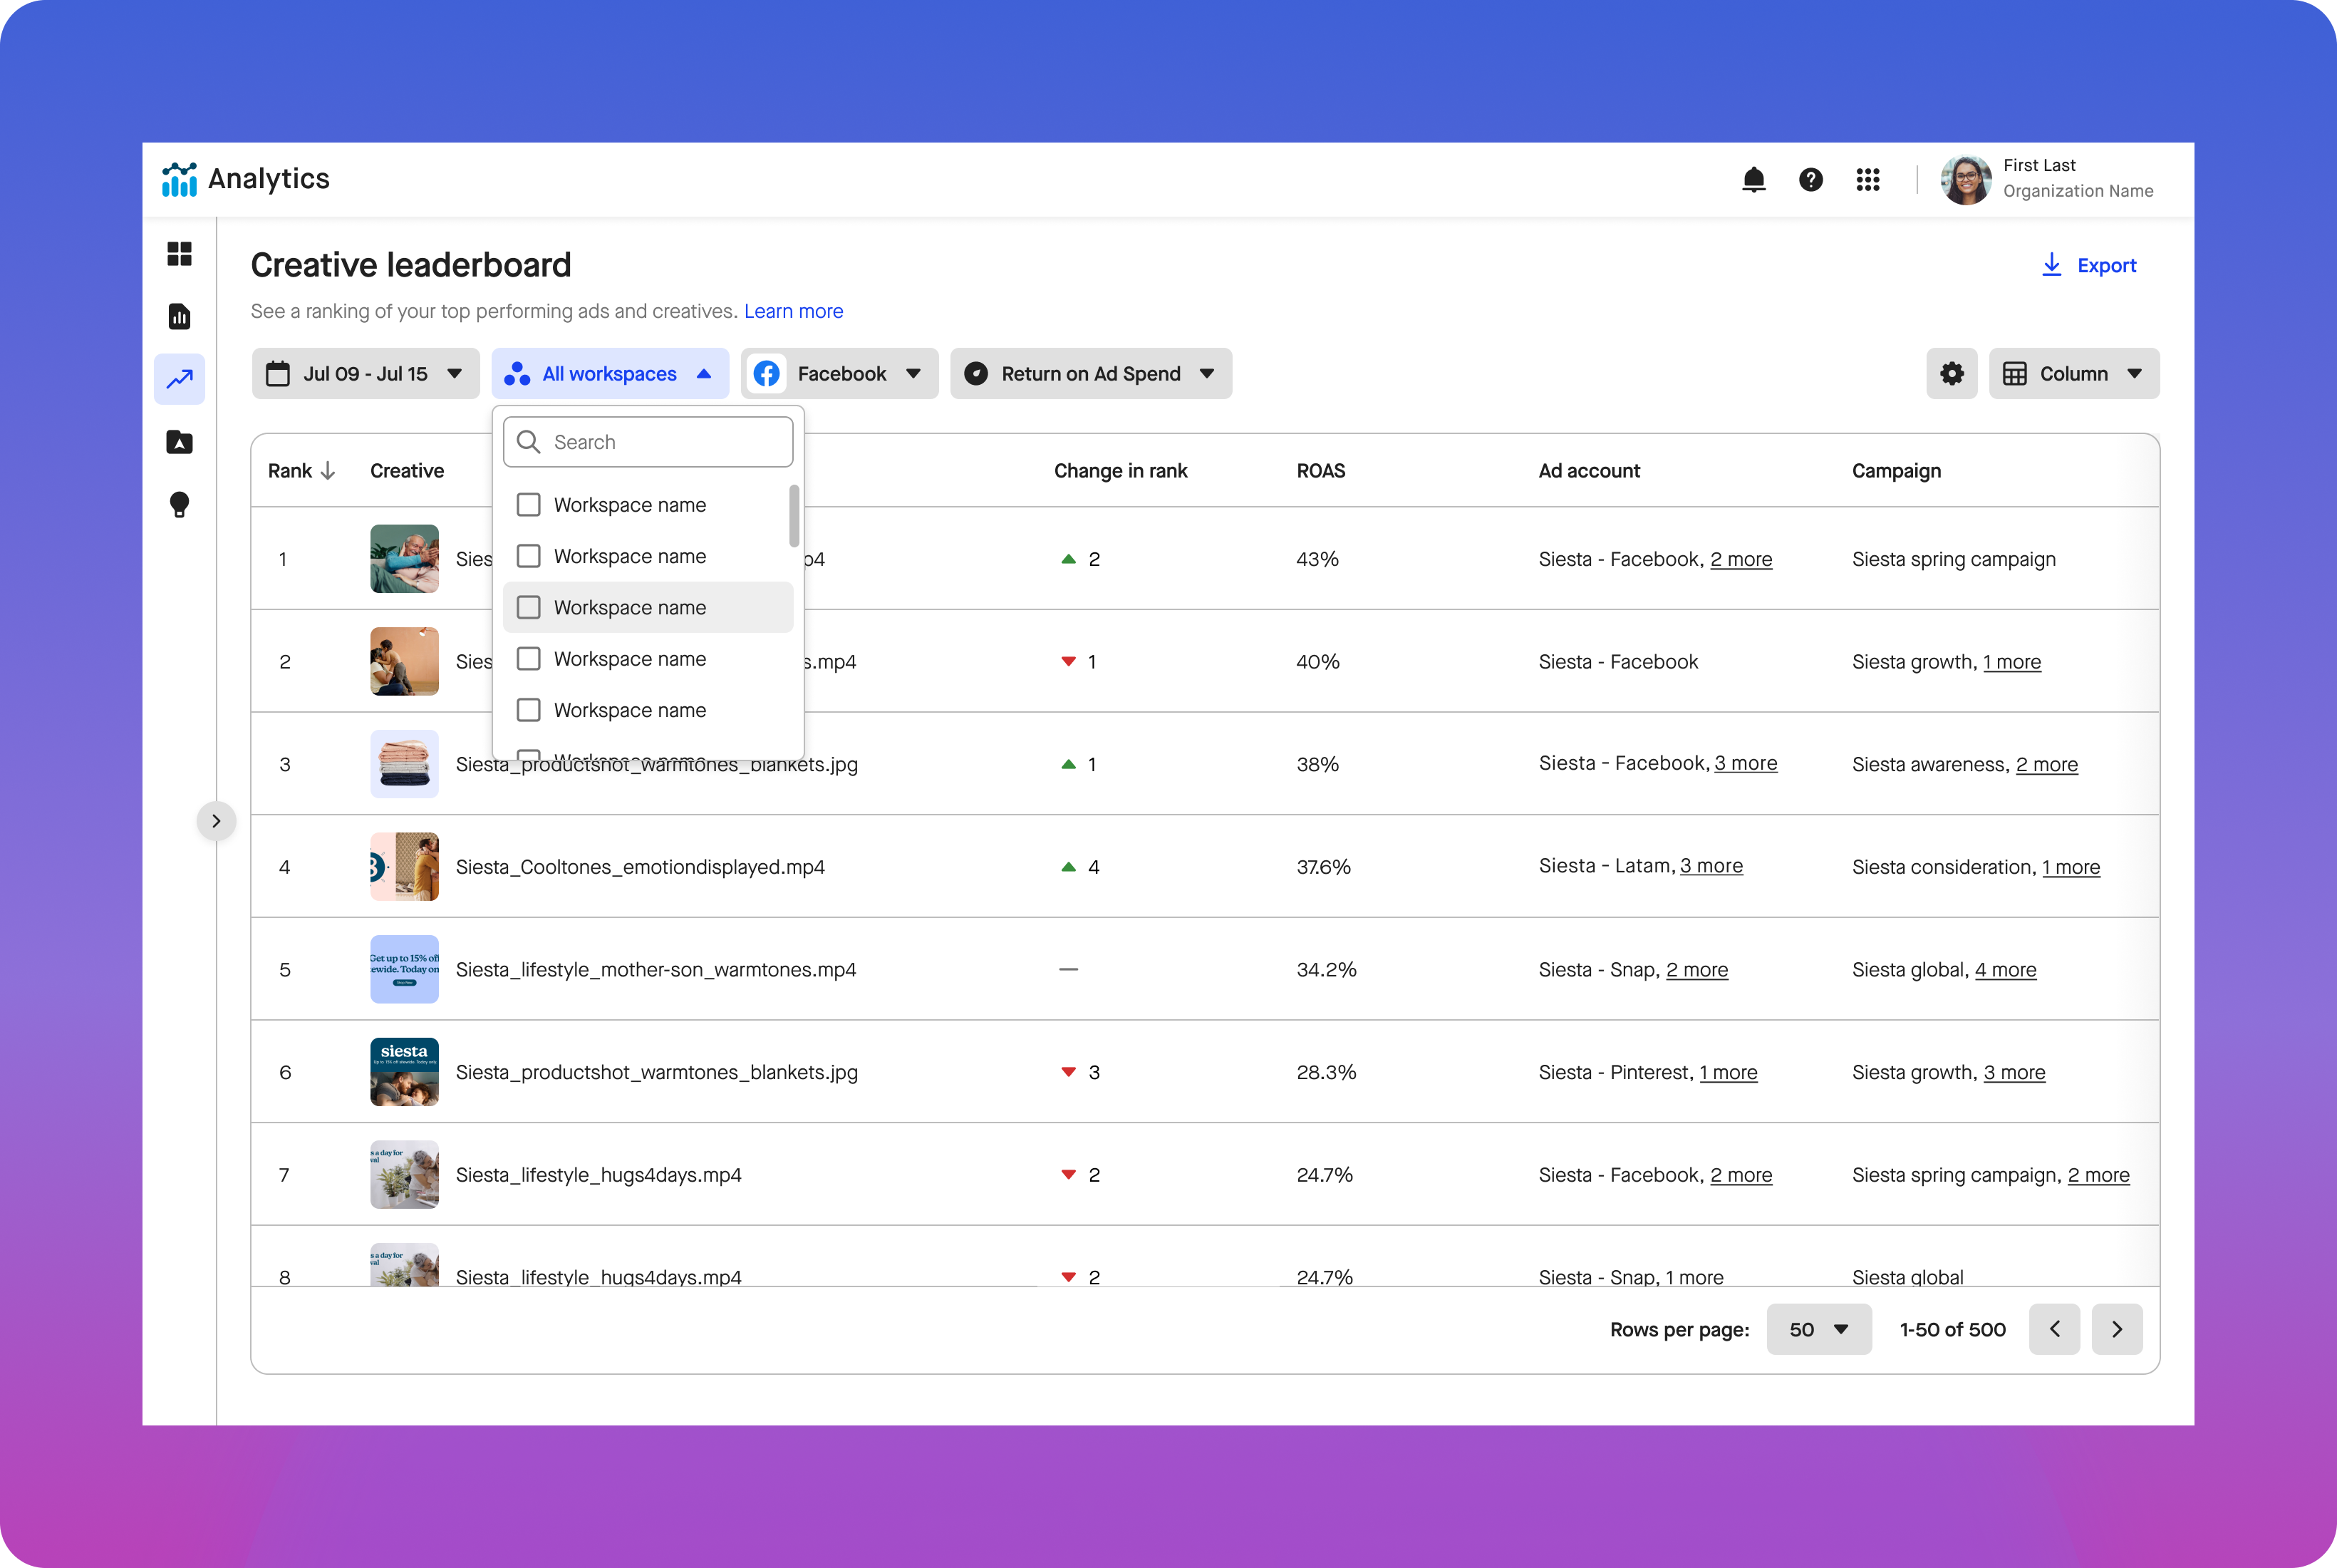The height and width of the screenshot is (1568, 2337).
Task: Open the rank 4 Cooltones thumbnail
Action: point(404,866)
